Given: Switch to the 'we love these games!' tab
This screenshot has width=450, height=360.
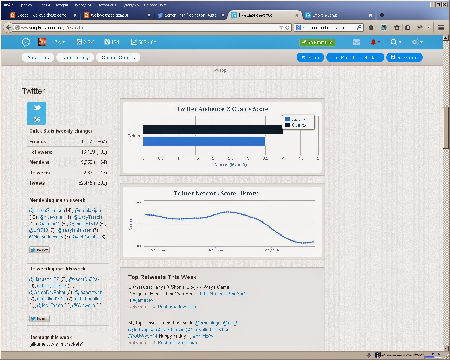Looking at the screenshot, I should (117, 15).
